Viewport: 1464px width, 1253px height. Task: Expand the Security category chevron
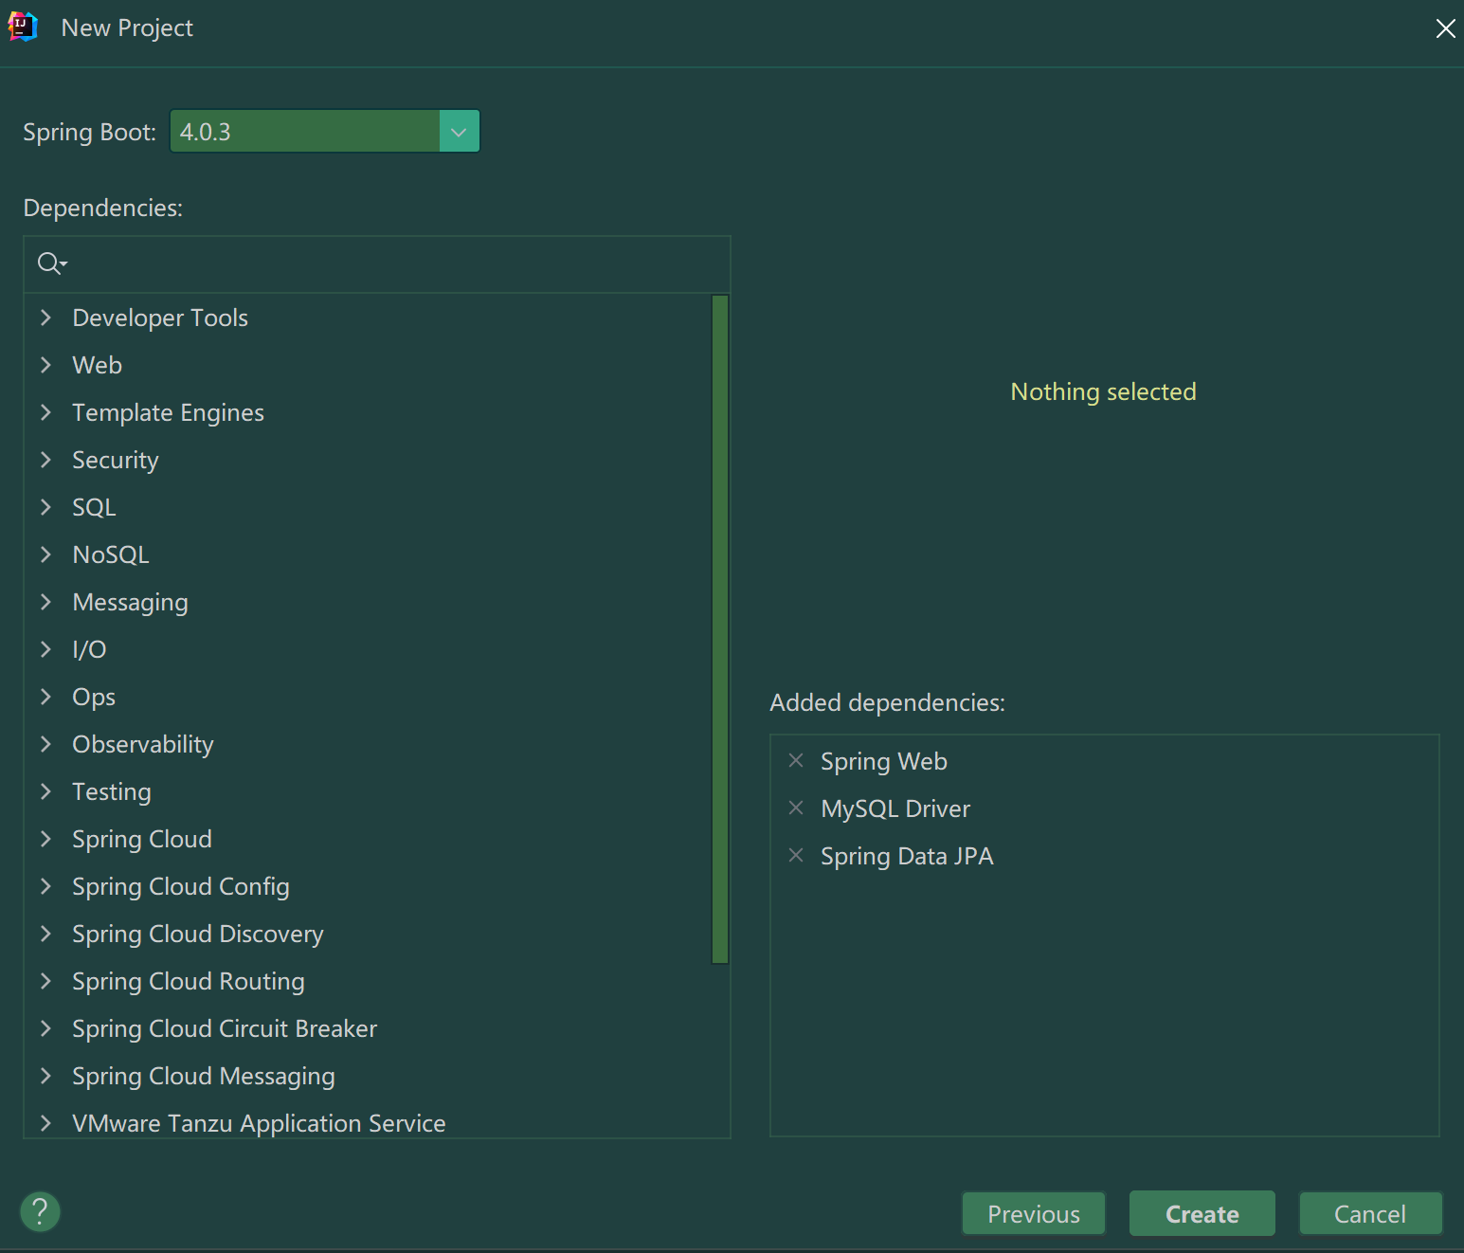point(45,460)
